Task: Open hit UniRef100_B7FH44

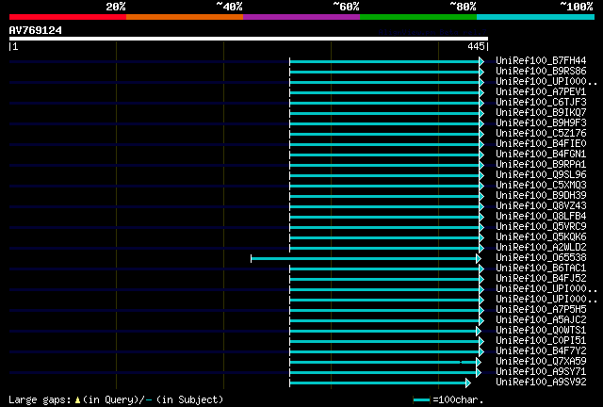Action: click(541, 61)
